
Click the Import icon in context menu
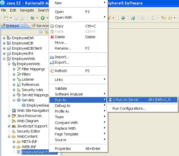tap(52, 57)
